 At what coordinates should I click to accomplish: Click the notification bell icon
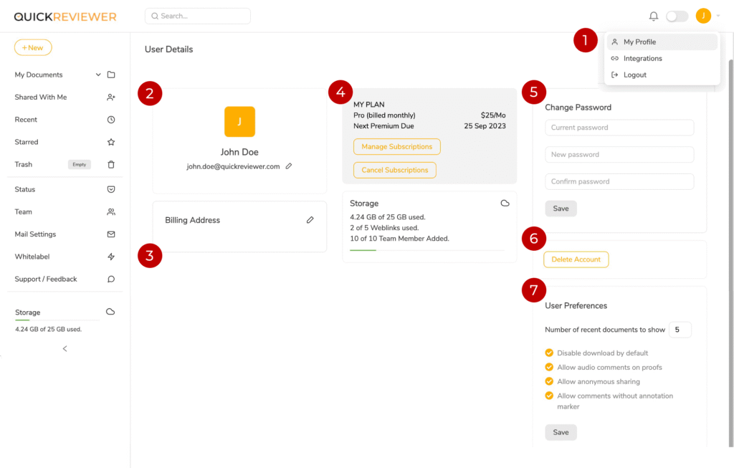[653, 16]
